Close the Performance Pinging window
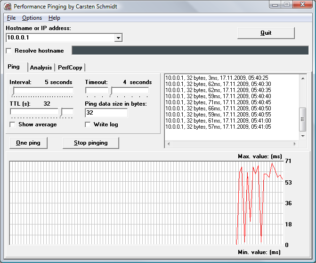Screen dimensions: 316x263 302,4
